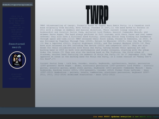This screenshot has width=159, height=119.
Task: Click the large TWRP logo heading
Action: tap(97, 15)
